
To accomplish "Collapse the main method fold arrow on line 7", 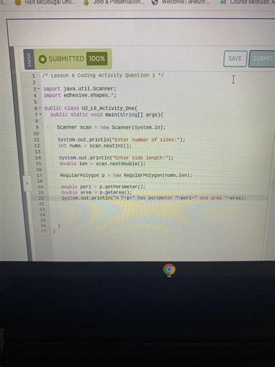I will [x=41, y=114].
